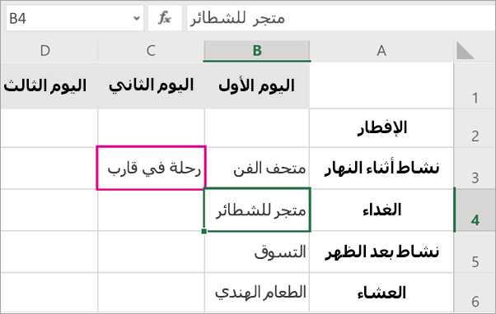The height and width of the screenshot is (314, 496).
Task: Select row 6 header
Action: [x=475, y=293]
